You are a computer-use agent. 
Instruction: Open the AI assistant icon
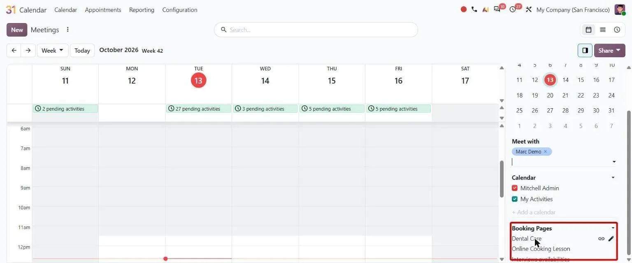point(486,9)
